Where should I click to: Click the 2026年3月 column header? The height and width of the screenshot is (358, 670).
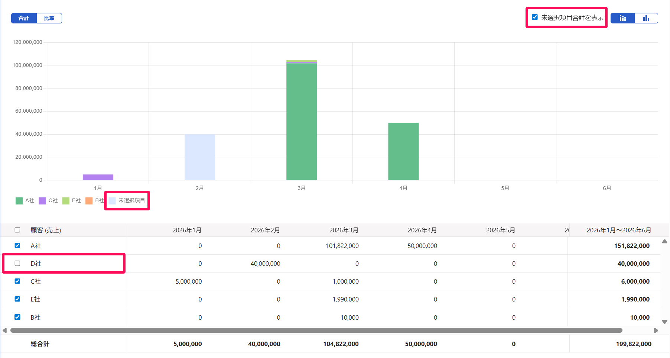344,230
